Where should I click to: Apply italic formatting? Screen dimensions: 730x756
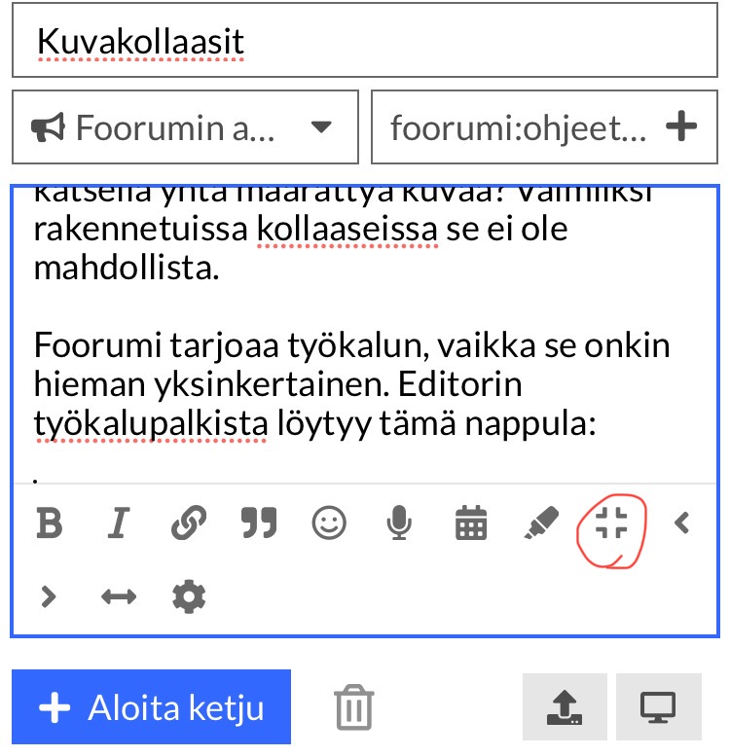point(118,524)
